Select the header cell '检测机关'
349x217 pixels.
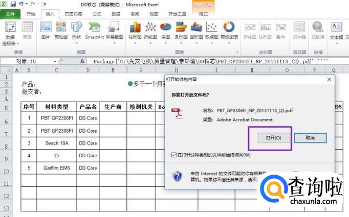pyautogui.click(x=141, y=107)
